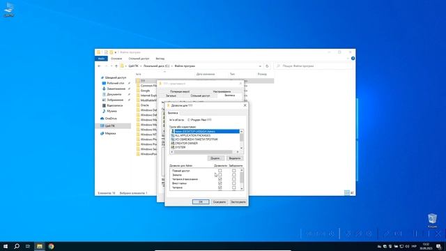Click the File Explorer taskbar icon
The height and width of the screenshot is (251, 446).
pos(40,246)
